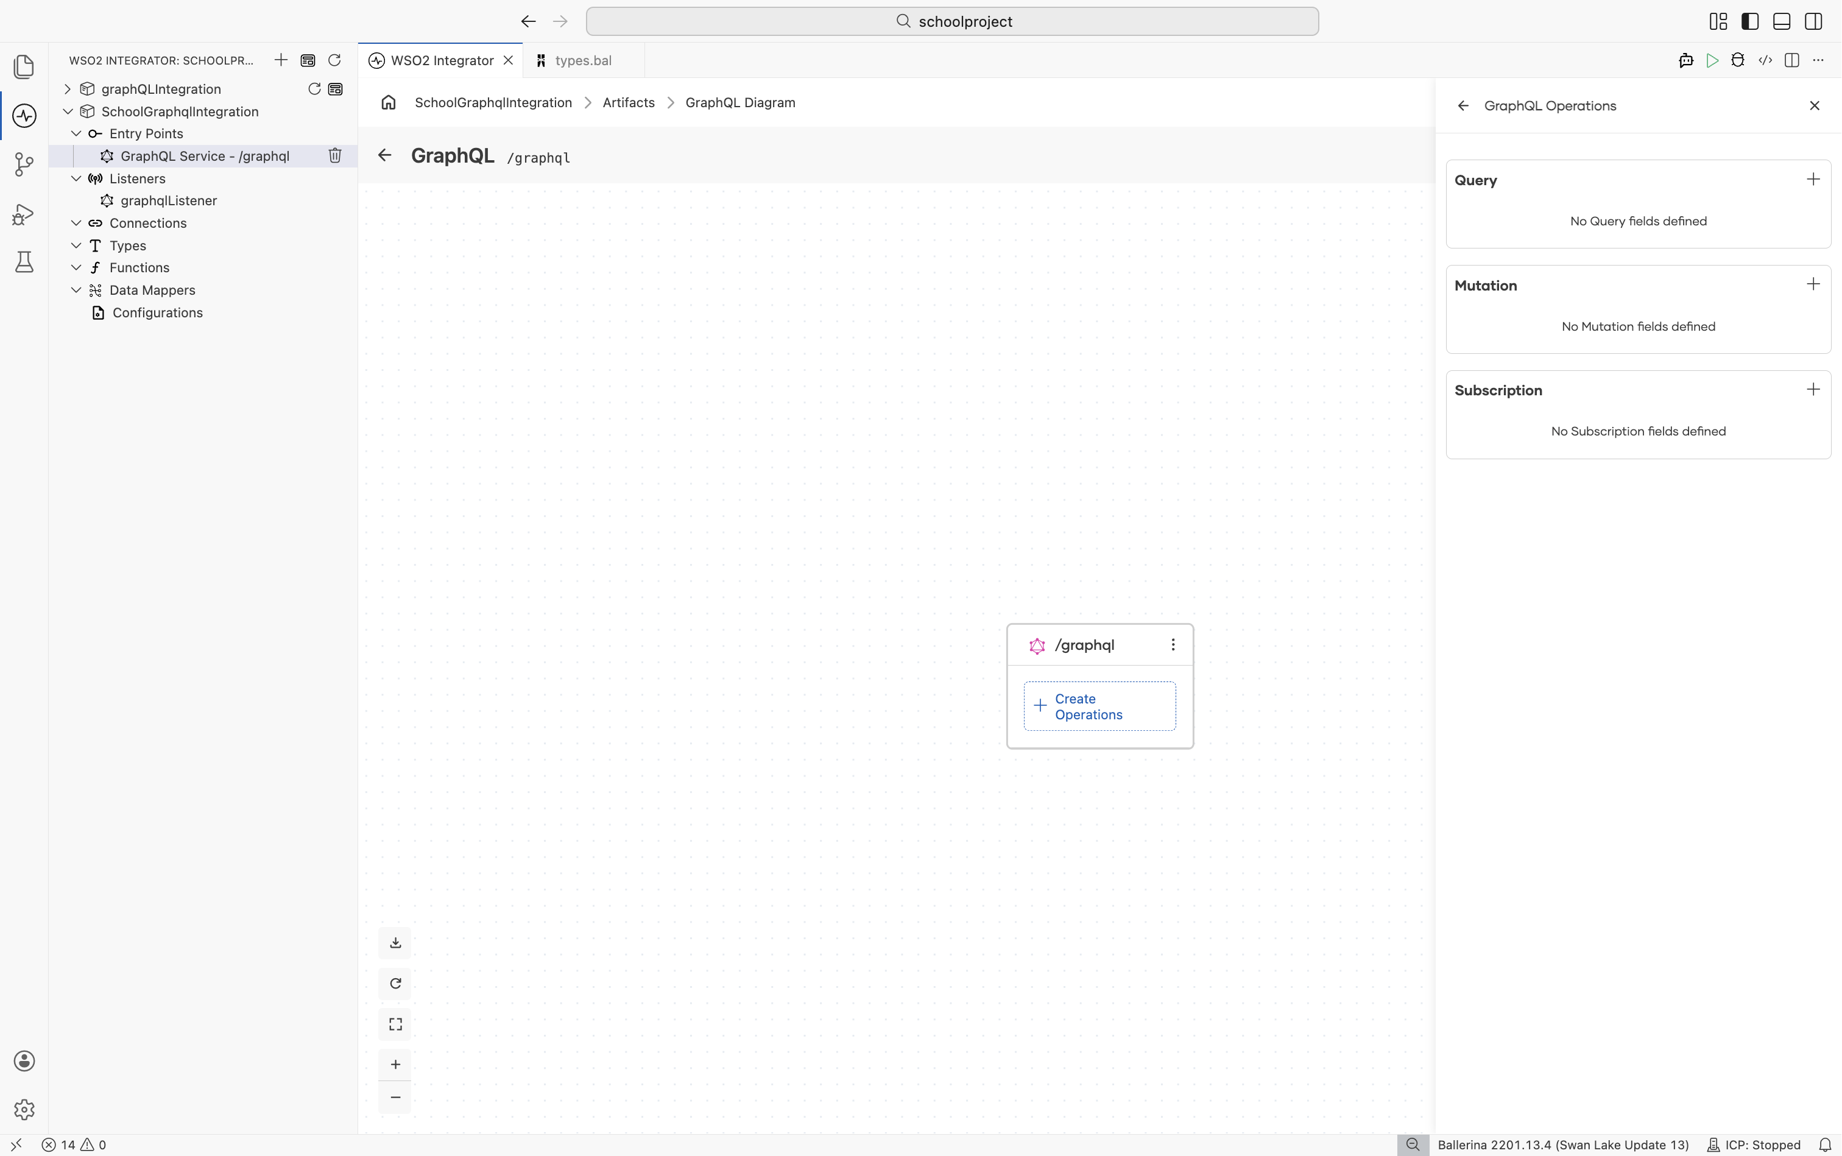Collapse Functions section

76,267
